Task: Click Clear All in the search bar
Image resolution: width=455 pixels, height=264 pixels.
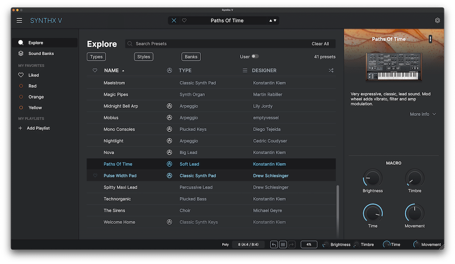Action: coord(320,44)
